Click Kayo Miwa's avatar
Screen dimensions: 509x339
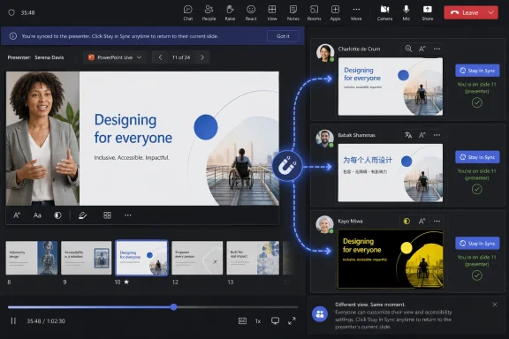[x=324, y=224]
